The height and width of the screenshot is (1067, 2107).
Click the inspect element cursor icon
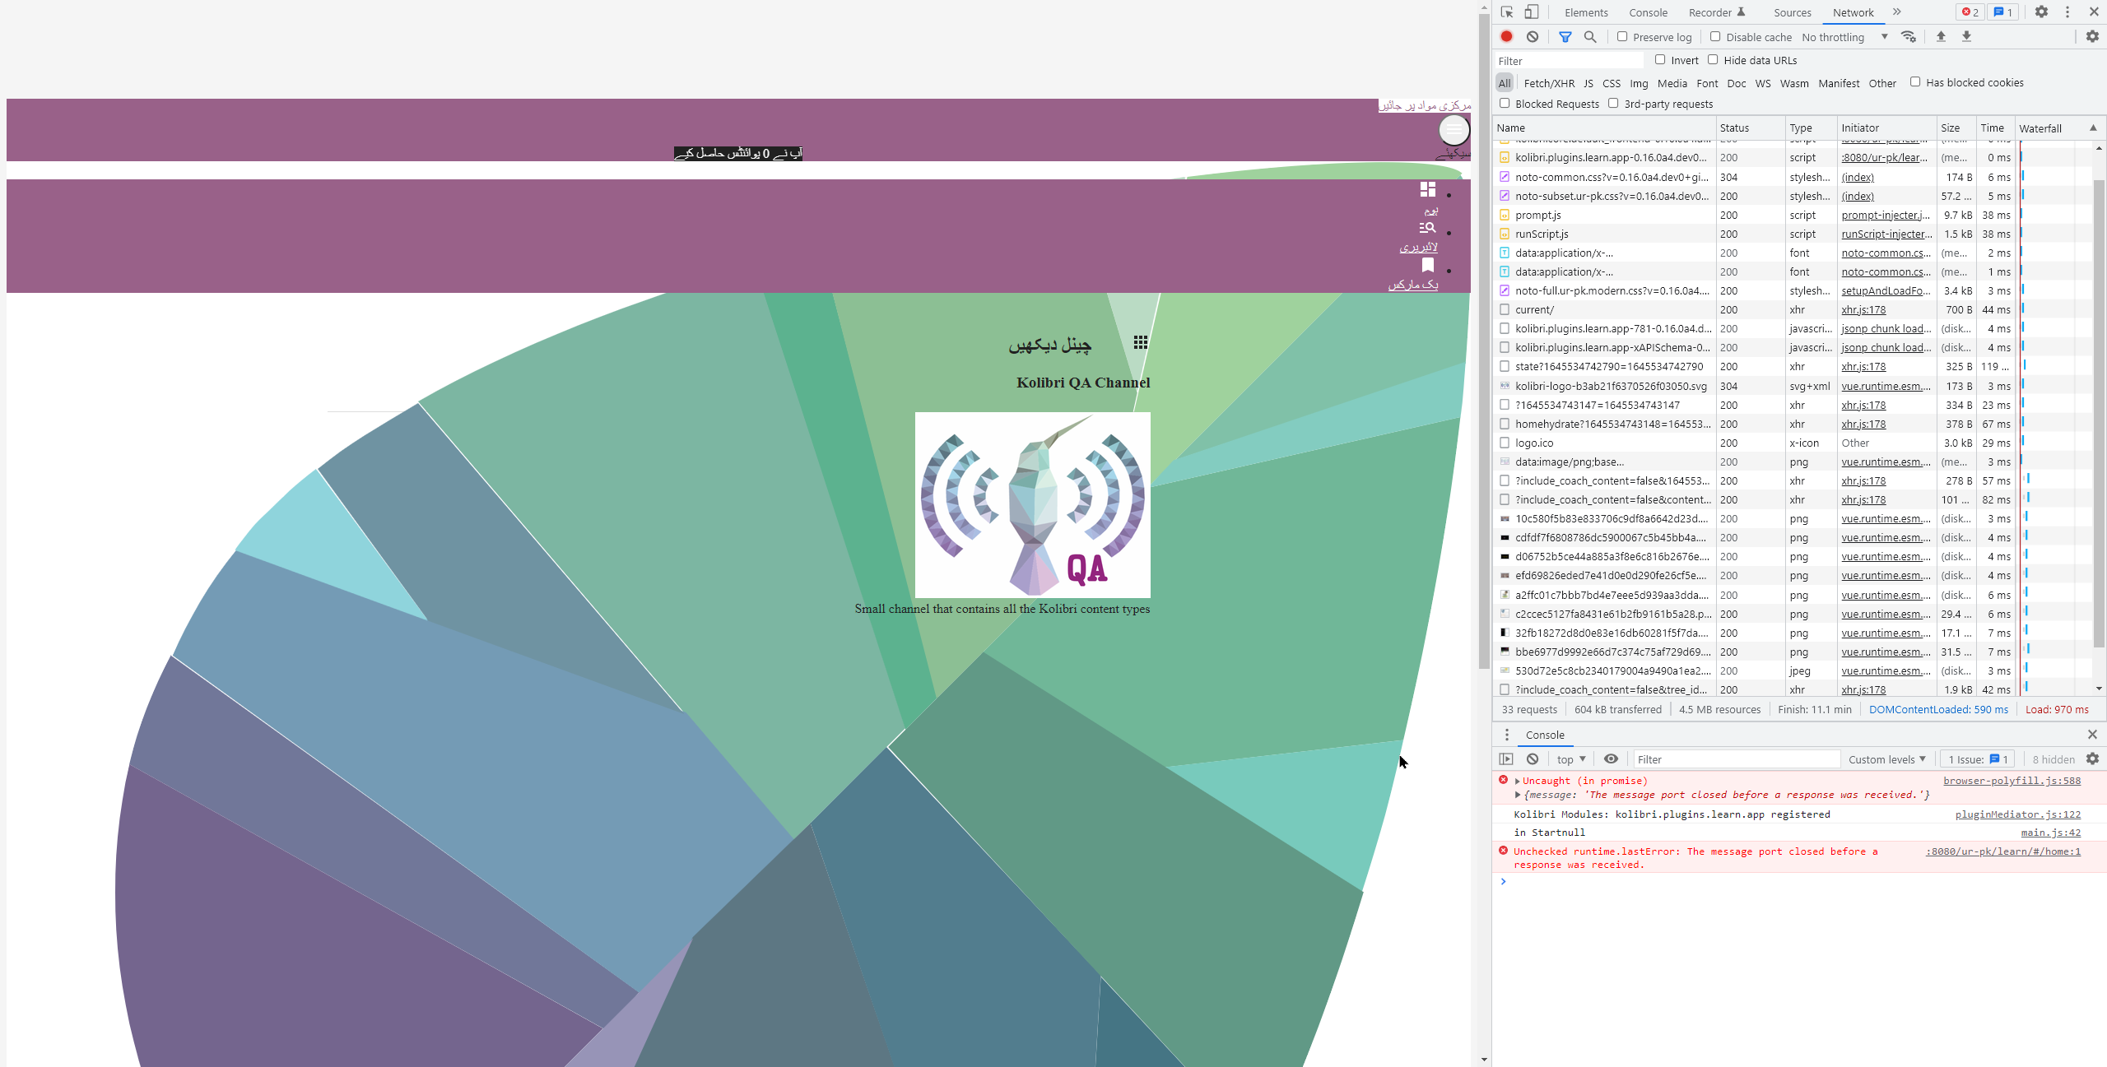click(x=1506, y=12)
